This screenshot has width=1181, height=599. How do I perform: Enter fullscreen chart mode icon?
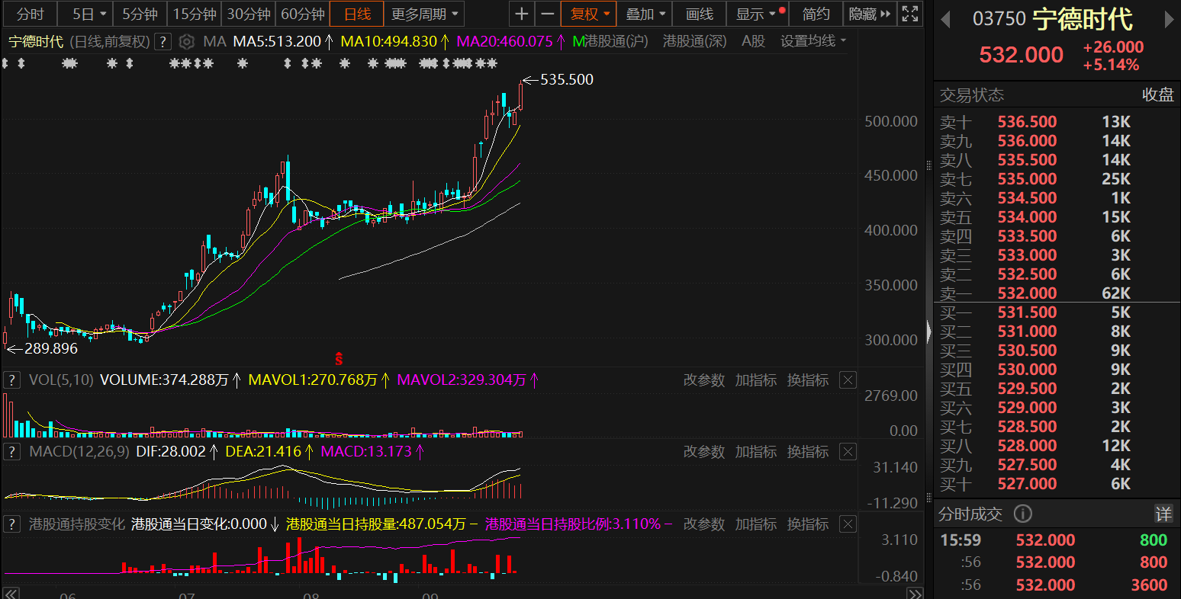pos(909,14)
